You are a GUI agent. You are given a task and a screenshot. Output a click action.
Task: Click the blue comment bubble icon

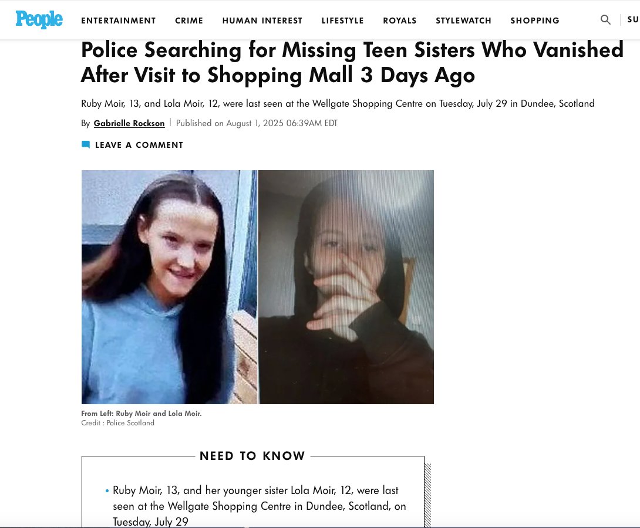coord(86,144)
